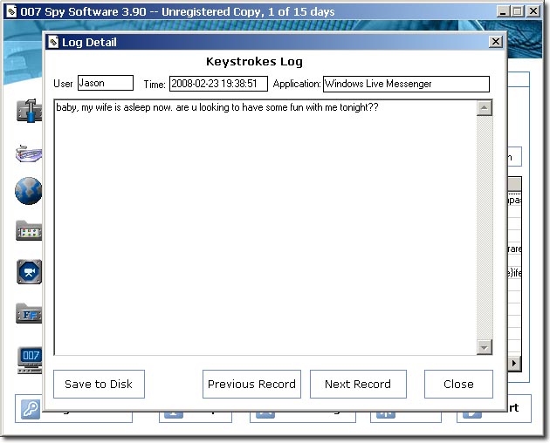This screenshot has height=443, width=550.
Task: Select the application folder icon in sidebar
Action: coord(29,230)
